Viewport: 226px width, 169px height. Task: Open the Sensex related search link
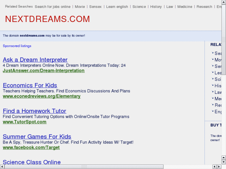(95, 7)
